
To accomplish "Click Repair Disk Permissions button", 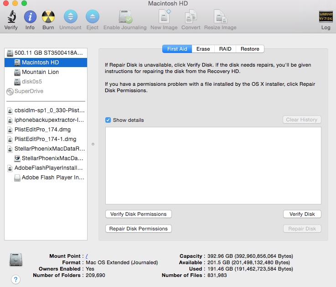I will coord(139,229).
